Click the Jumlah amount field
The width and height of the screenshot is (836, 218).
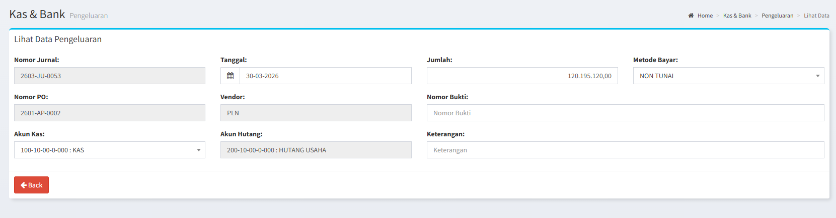[x=522, y=76]
